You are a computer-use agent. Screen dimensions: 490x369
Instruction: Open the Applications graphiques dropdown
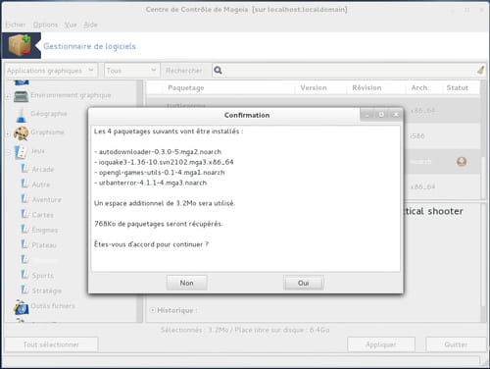click(51, 71)
